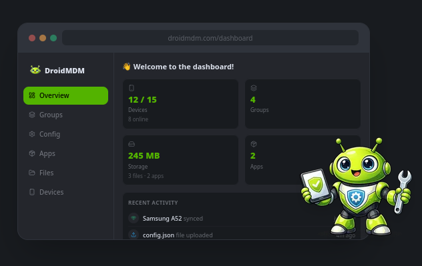This screenshot has height=266, width=422.
Task: Click the "Storage" card label
Action: 138,167
